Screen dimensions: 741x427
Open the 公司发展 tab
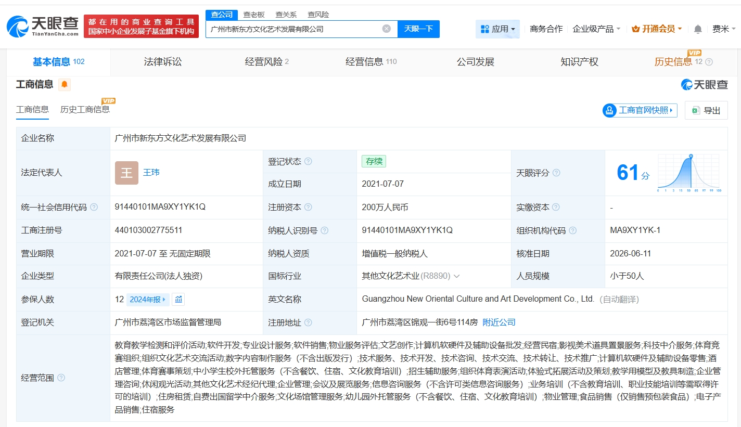475,62
